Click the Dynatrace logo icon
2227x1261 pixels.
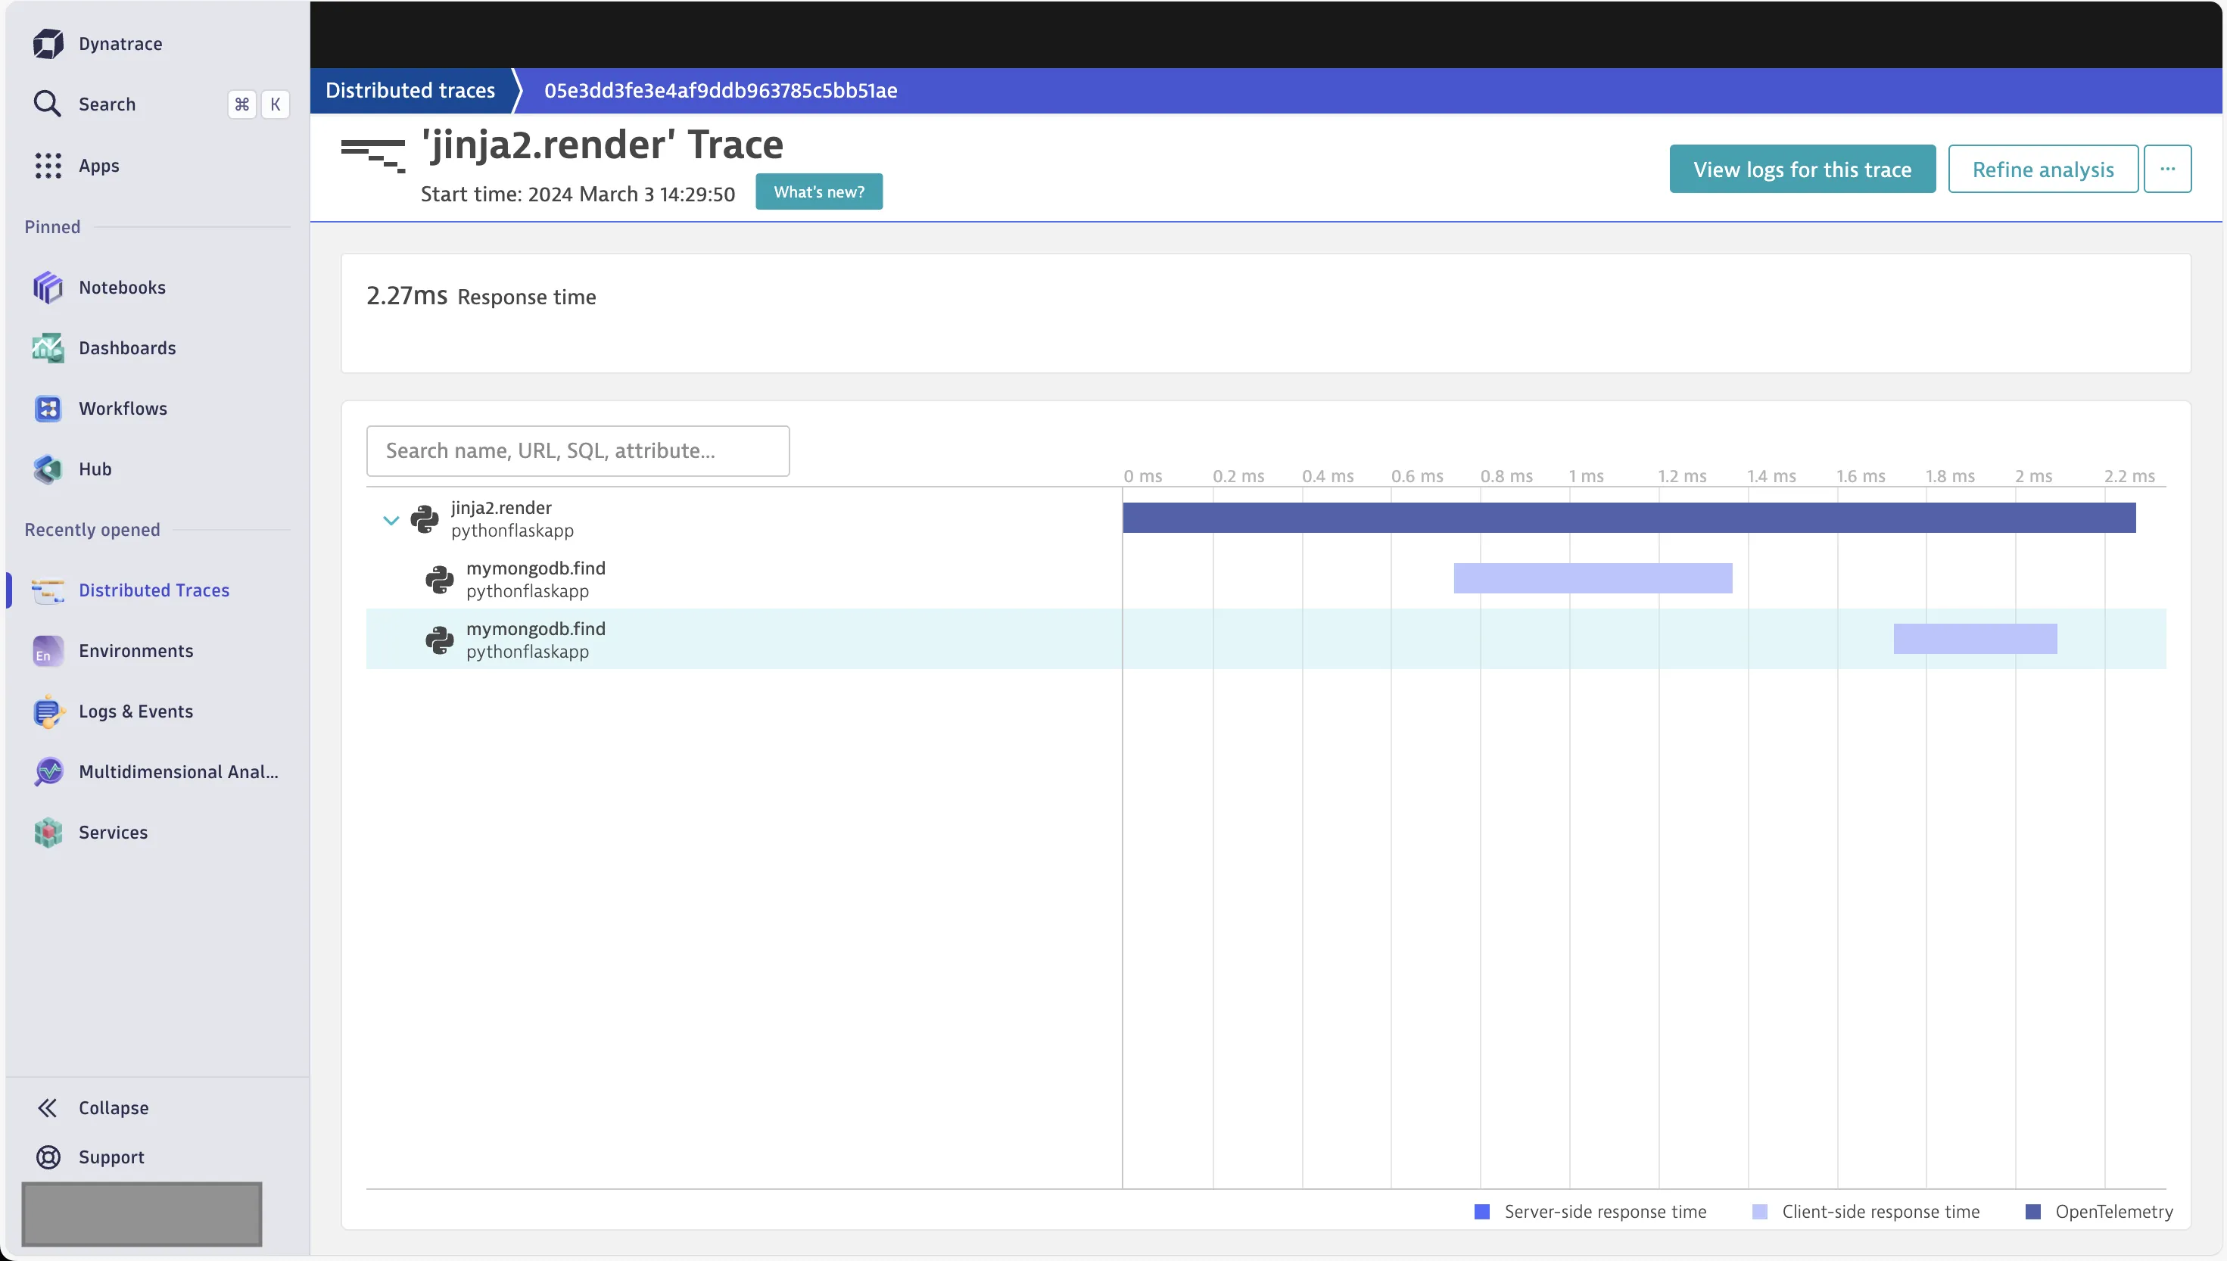coord(46,42)
